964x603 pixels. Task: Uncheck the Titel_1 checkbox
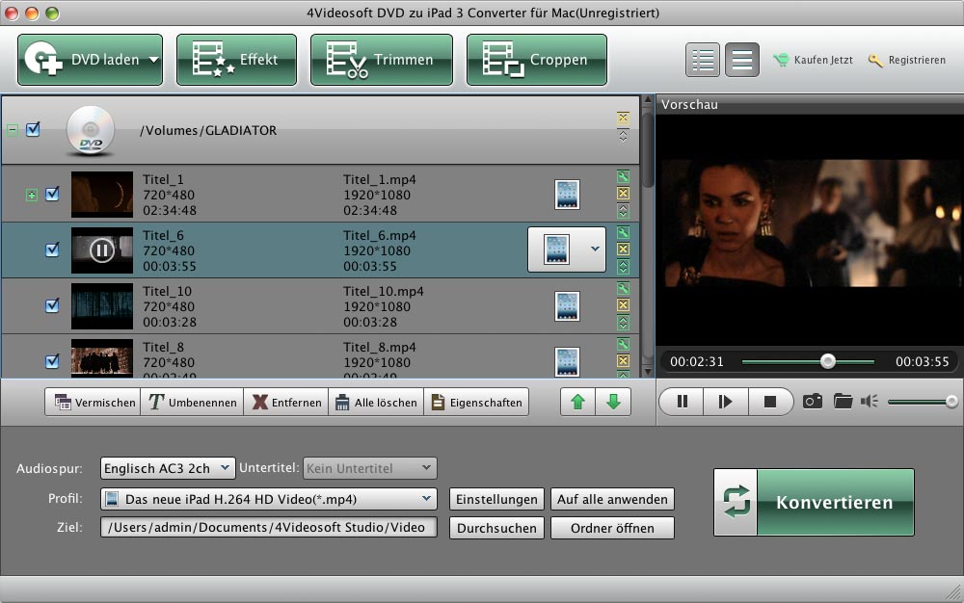coord(52,194)
